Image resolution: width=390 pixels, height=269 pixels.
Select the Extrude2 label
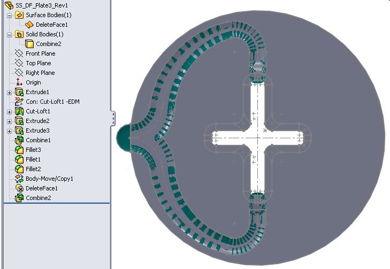pyautogui.click(x=37, y=121)
